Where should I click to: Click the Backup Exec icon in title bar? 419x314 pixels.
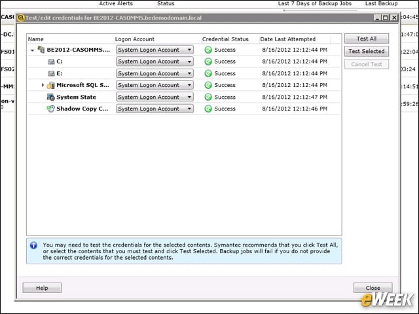[20, 18]
